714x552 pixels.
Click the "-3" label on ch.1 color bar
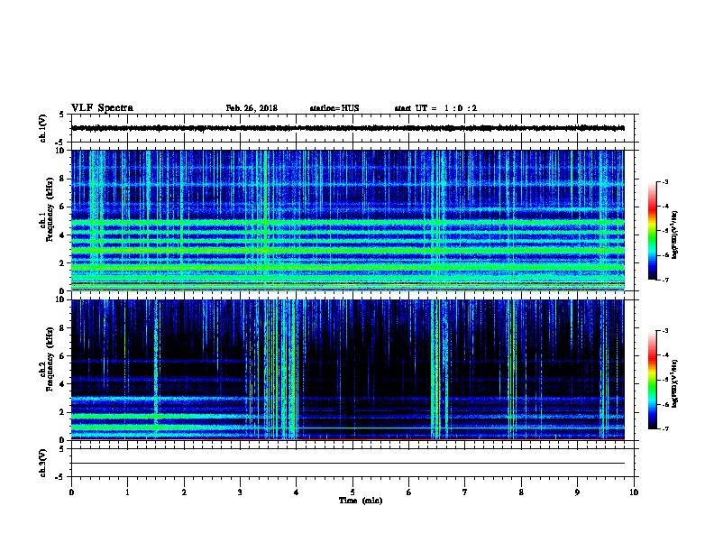coord(665,181)
